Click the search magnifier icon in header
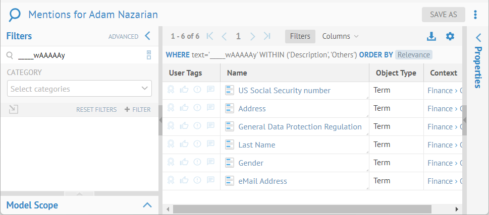Screen dimensions: 489x215 (15, 15)
